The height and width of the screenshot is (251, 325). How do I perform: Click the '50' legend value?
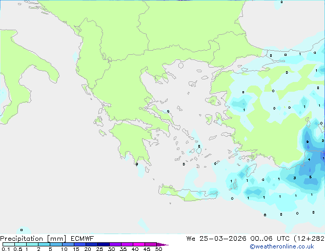[158, 249]
